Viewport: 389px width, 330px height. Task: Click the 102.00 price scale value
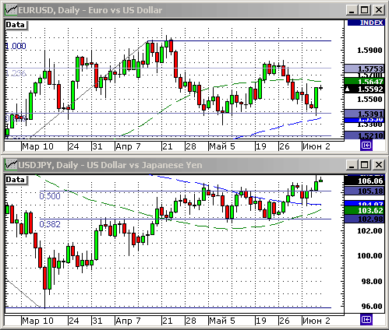coord(370,230)
